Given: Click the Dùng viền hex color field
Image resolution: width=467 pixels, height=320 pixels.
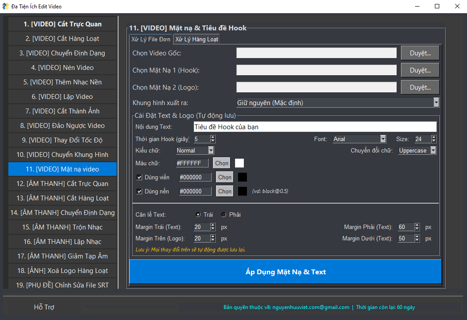Looking at the screenshot, I should coord(195,177).
